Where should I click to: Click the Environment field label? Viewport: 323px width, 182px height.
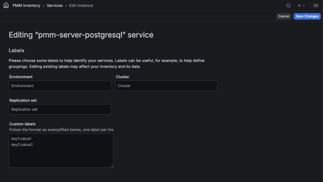[21, 77]
